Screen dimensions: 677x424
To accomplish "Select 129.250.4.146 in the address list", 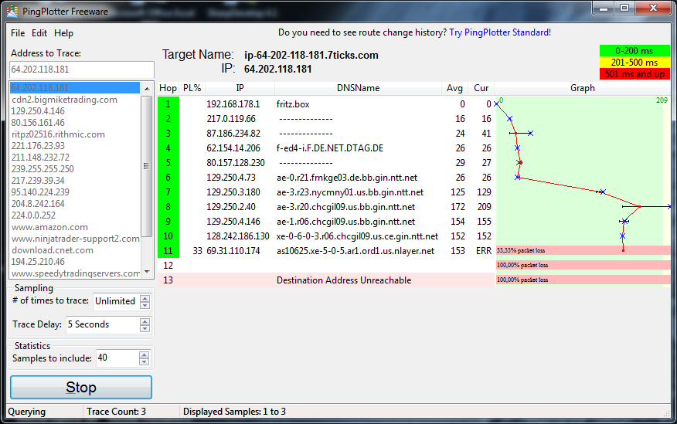I will point(75,111).
